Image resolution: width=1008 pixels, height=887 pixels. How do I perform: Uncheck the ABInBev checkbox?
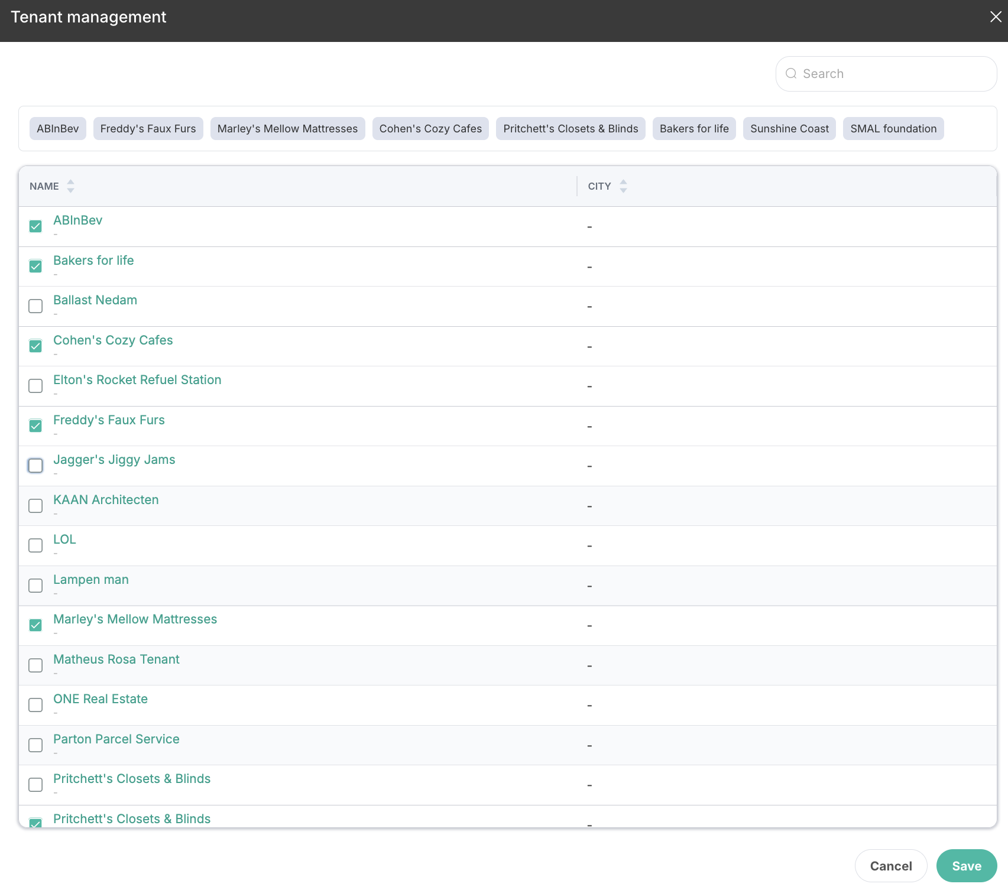[x=35, y=226]
